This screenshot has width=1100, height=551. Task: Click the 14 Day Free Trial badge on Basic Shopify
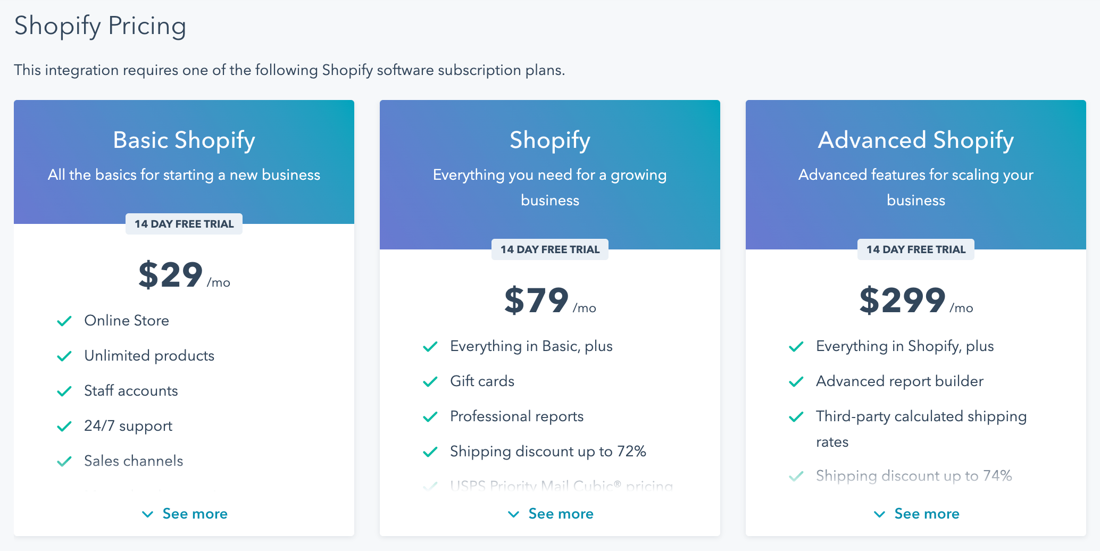(x=184, y=224)
